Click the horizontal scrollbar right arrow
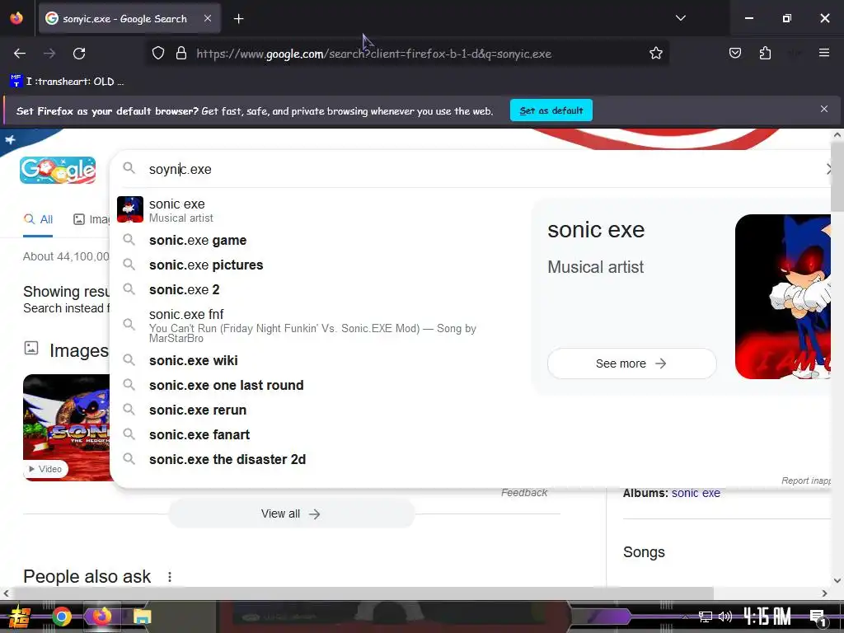 click(824, 593)
